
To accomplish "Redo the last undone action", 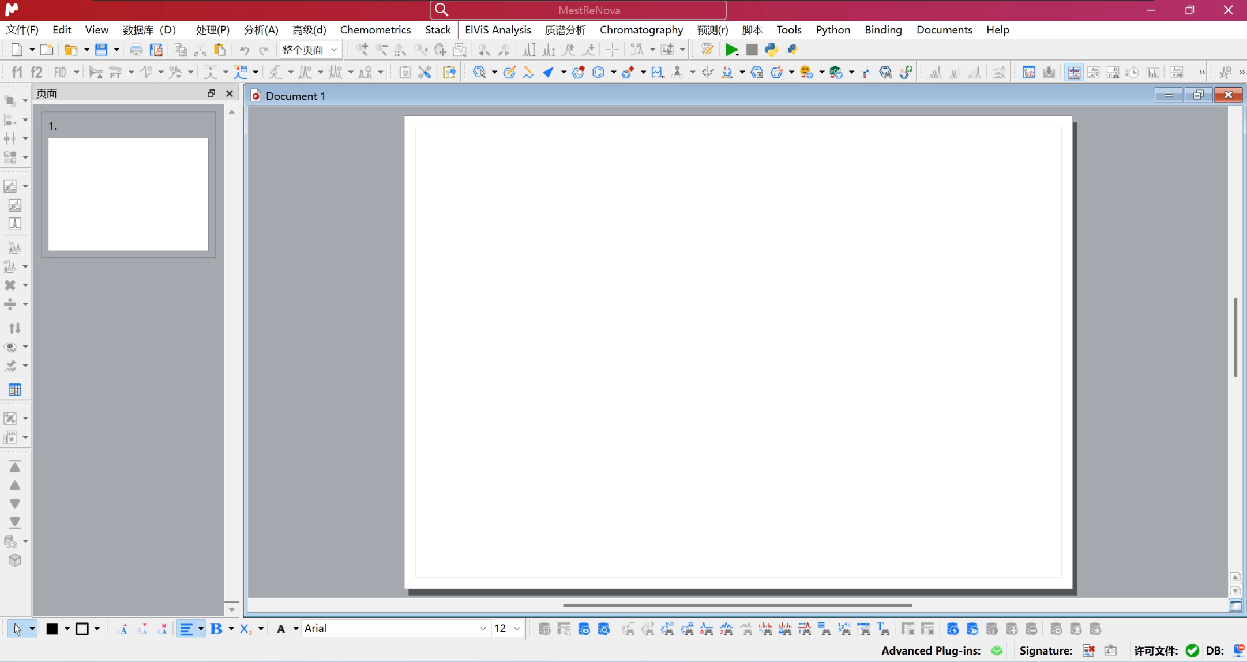I will [264, 50].
